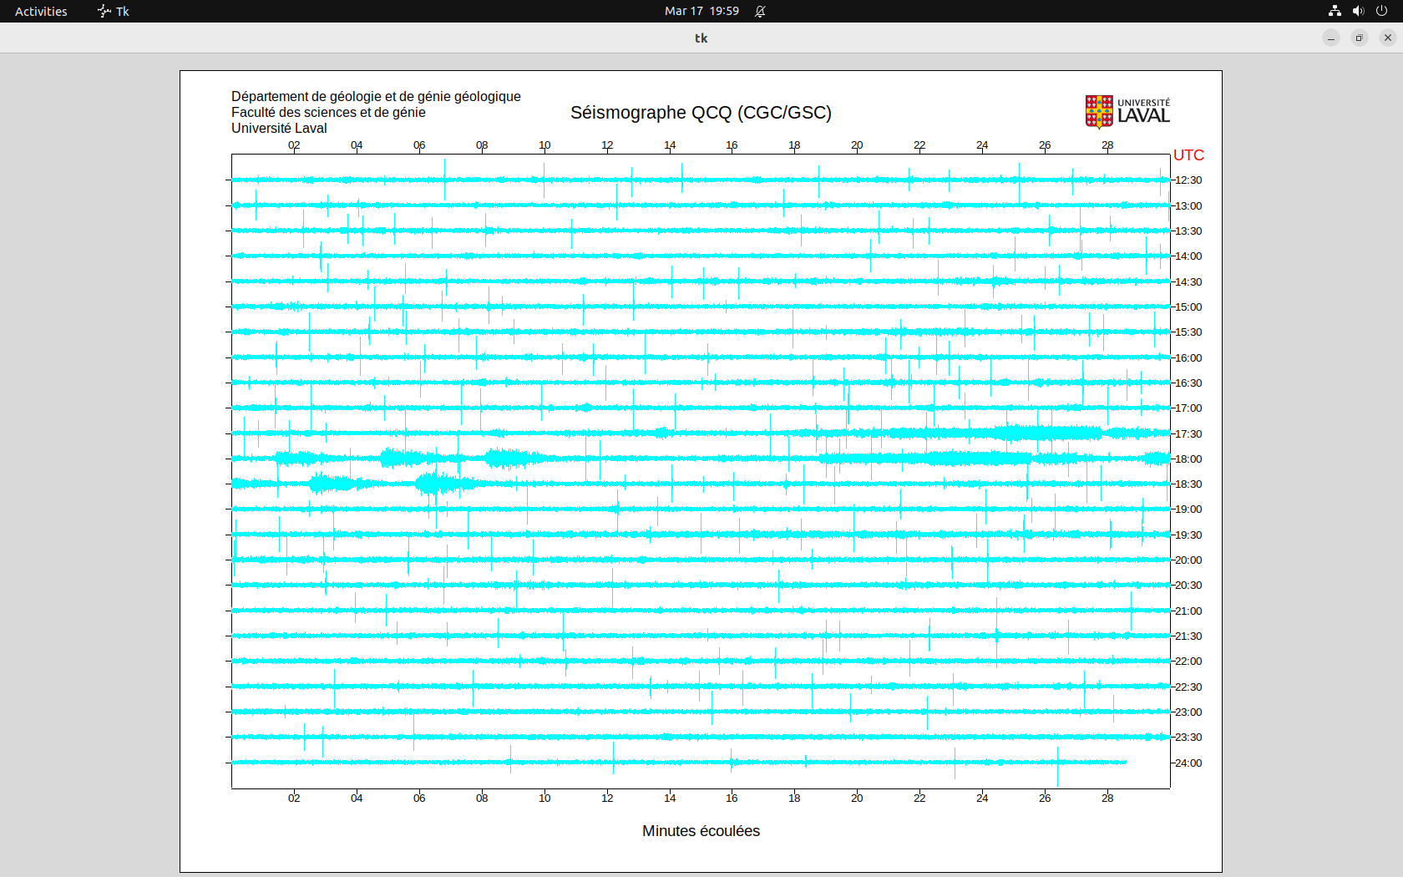Click the red UTC label

tap(1188, 155)
